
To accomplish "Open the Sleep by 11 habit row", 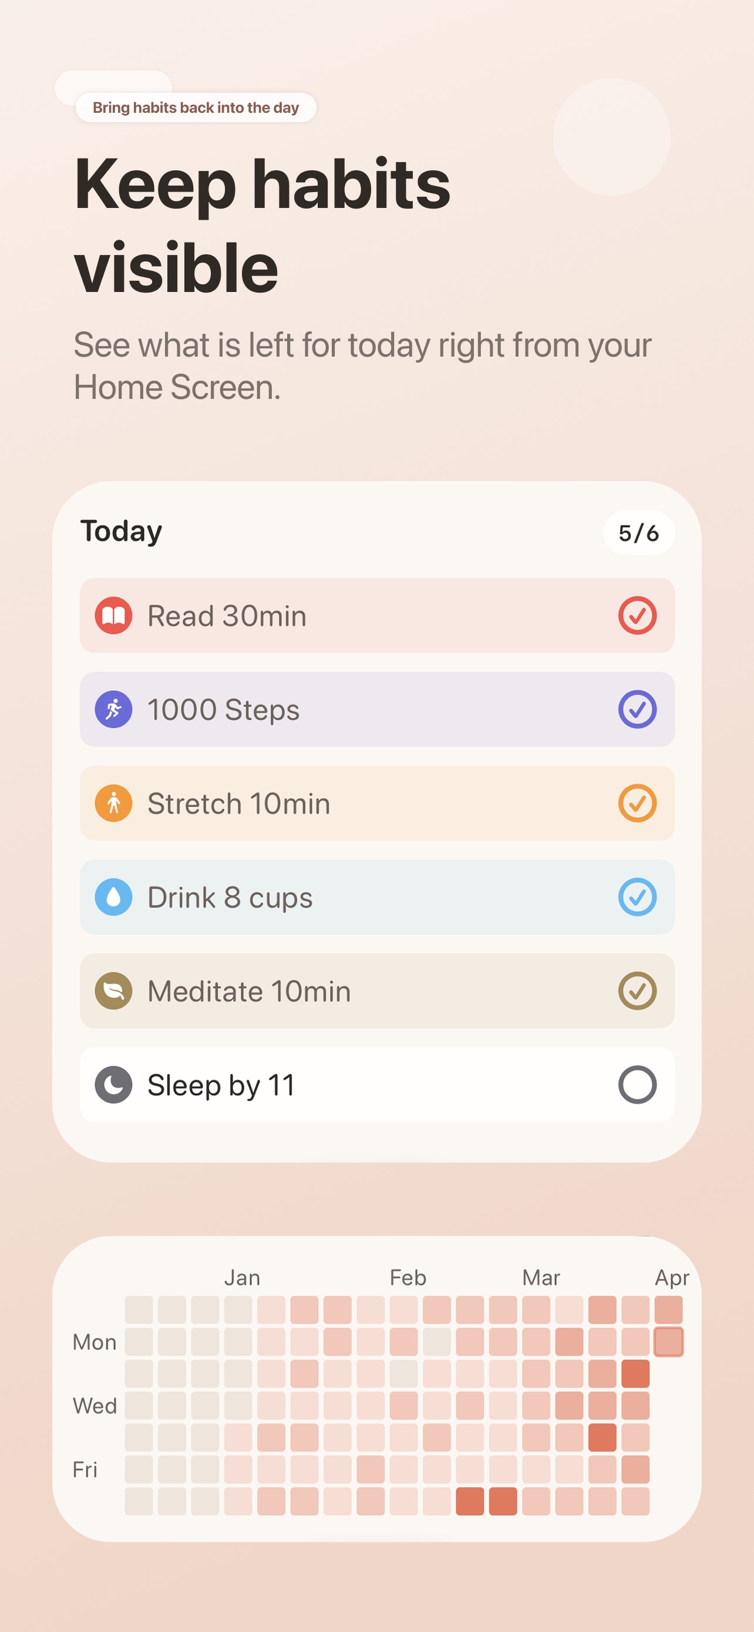I will point(376,1084).
